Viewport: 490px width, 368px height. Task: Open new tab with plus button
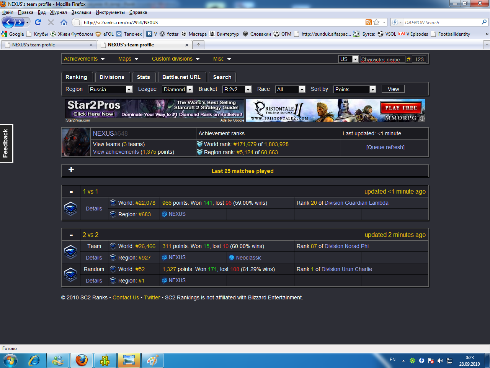click(198, 45)
